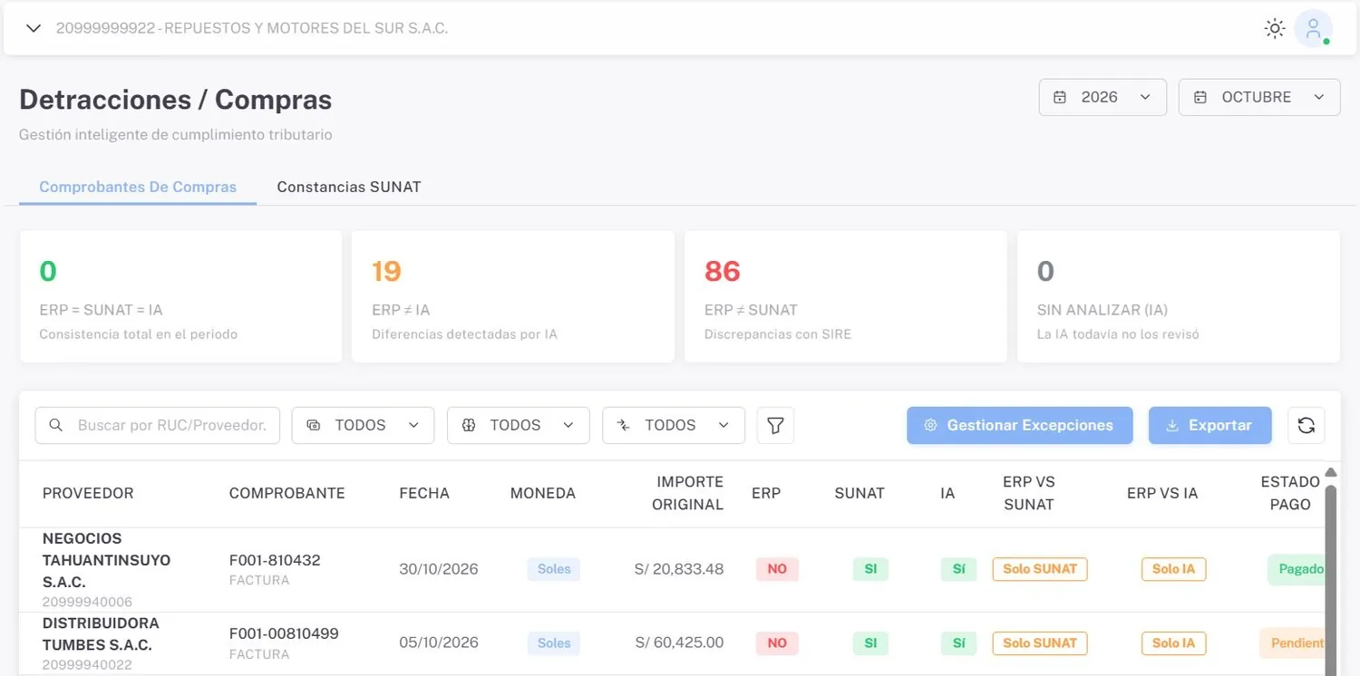1360x676 pixels.
Task: Click the FECHA column header
Action: [x=424, y=493]
